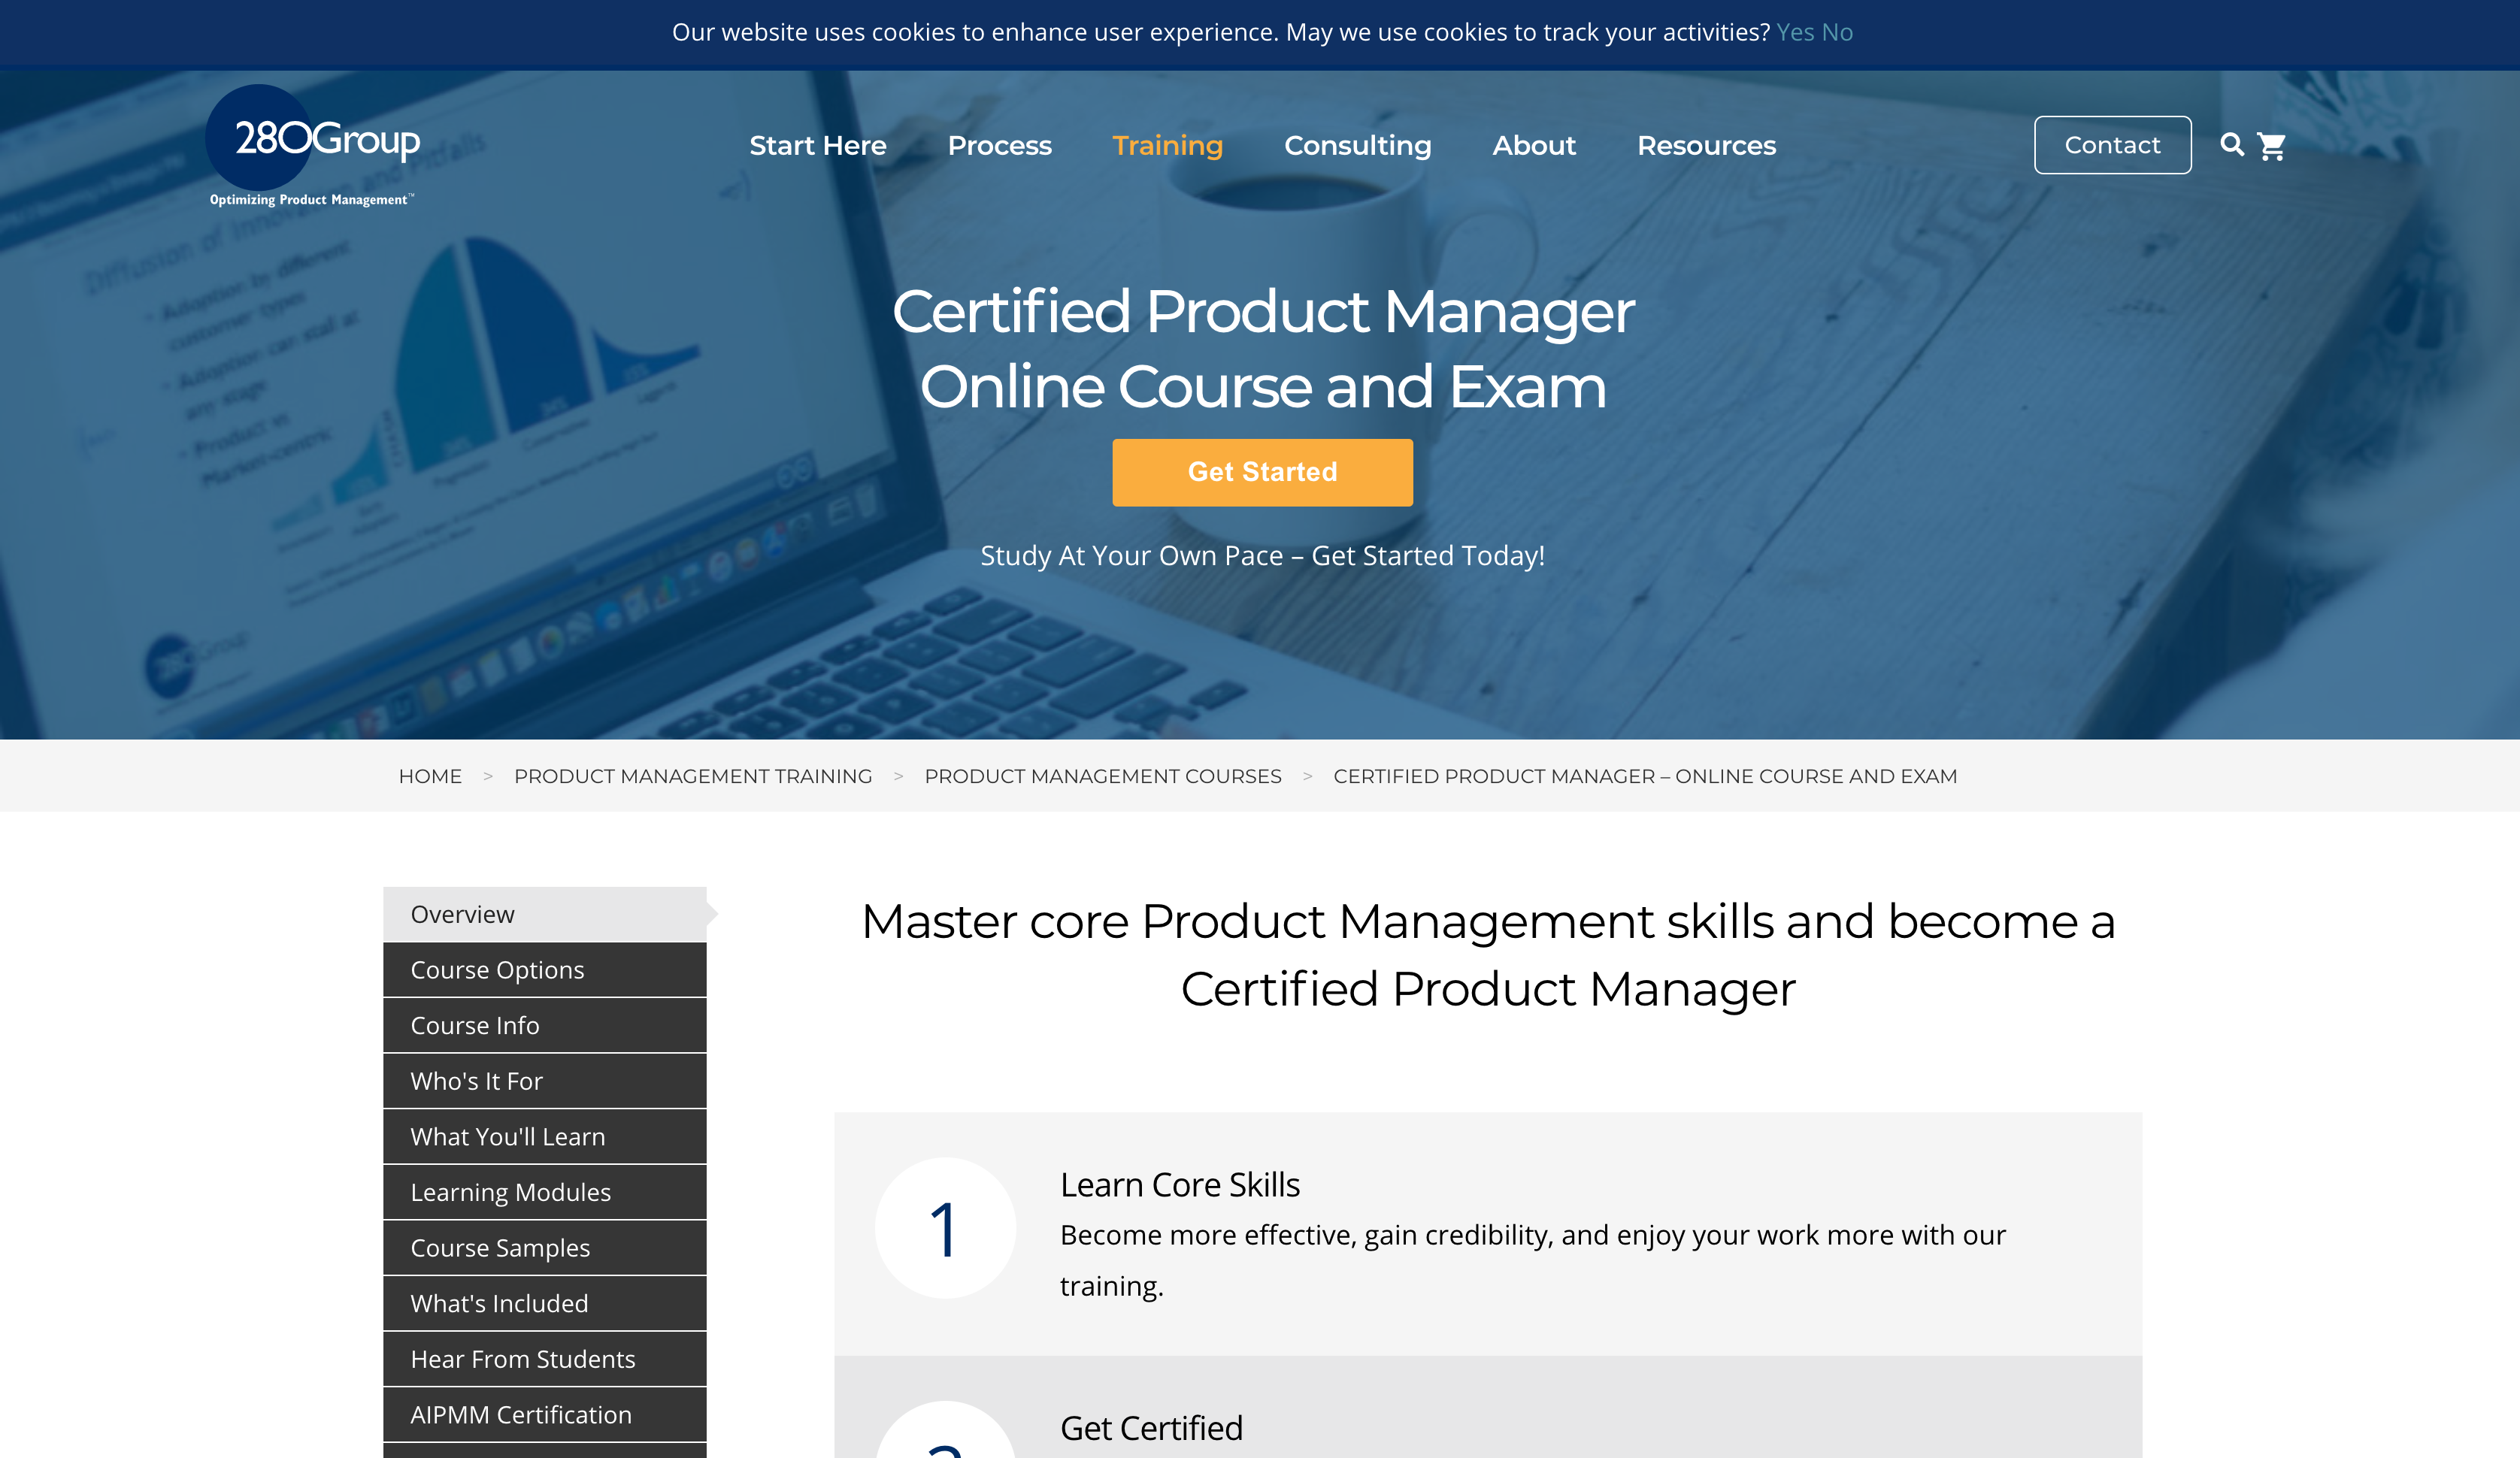Select Course Options in the sidebar
The image size is (2520, 1458).
[x=497, y=969]
